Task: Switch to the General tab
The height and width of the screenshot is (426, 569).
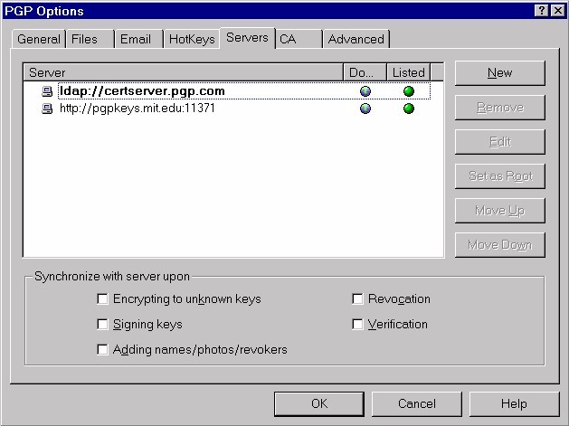Action: click(39, 39)
